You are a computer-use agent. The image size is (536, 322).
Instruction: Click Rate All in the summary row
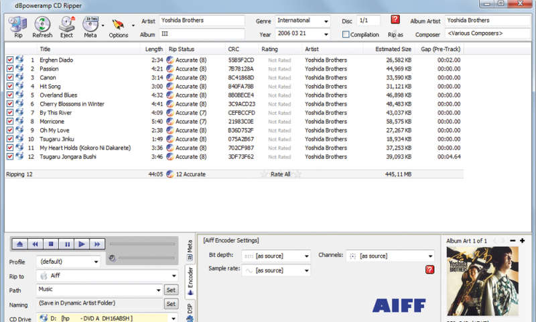[x=280, y=174]
